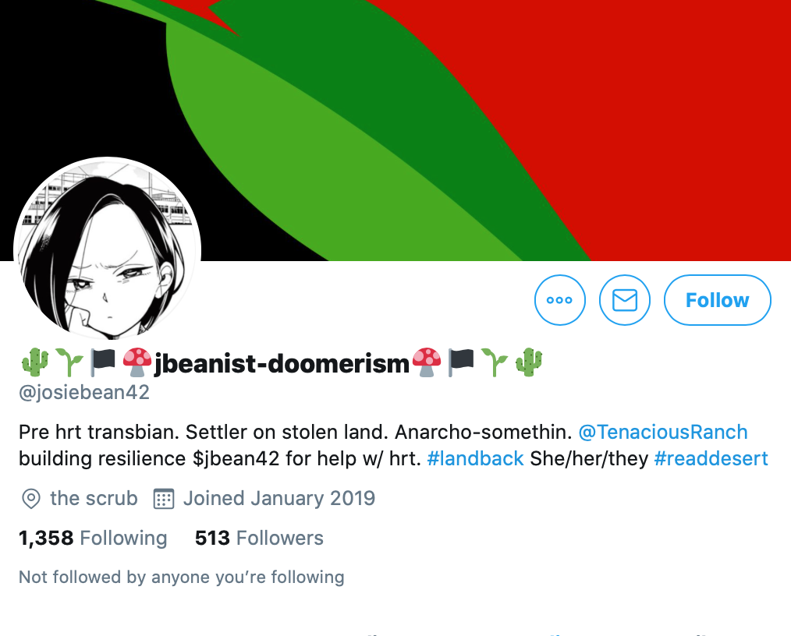Open the @TenaciousRanch mention link
Viewport: 791px width, 636px height.
pyautogui.click(x=663, y=432)
